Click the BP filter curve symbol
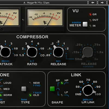The image size is (109, 109). [x=57, y=89]
